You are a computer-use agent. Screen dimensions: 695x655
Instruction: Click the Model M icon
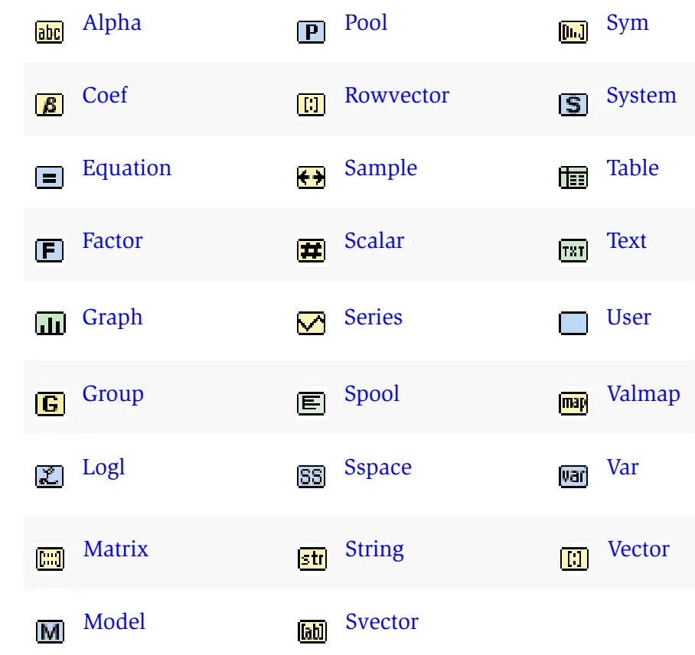[x=50, y=631]
